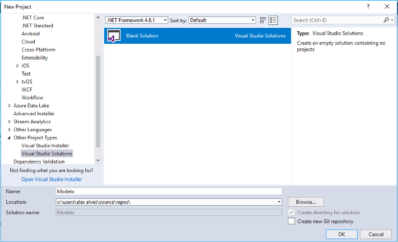Screen dimensions: 398x242
Task: Click the Blank Solution template icon
Action: 114,36
